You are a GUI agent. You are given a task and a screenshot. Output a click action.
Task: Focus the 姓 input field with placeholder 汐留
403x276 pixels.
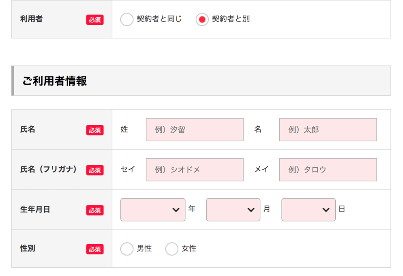click(x=194, y=130)
